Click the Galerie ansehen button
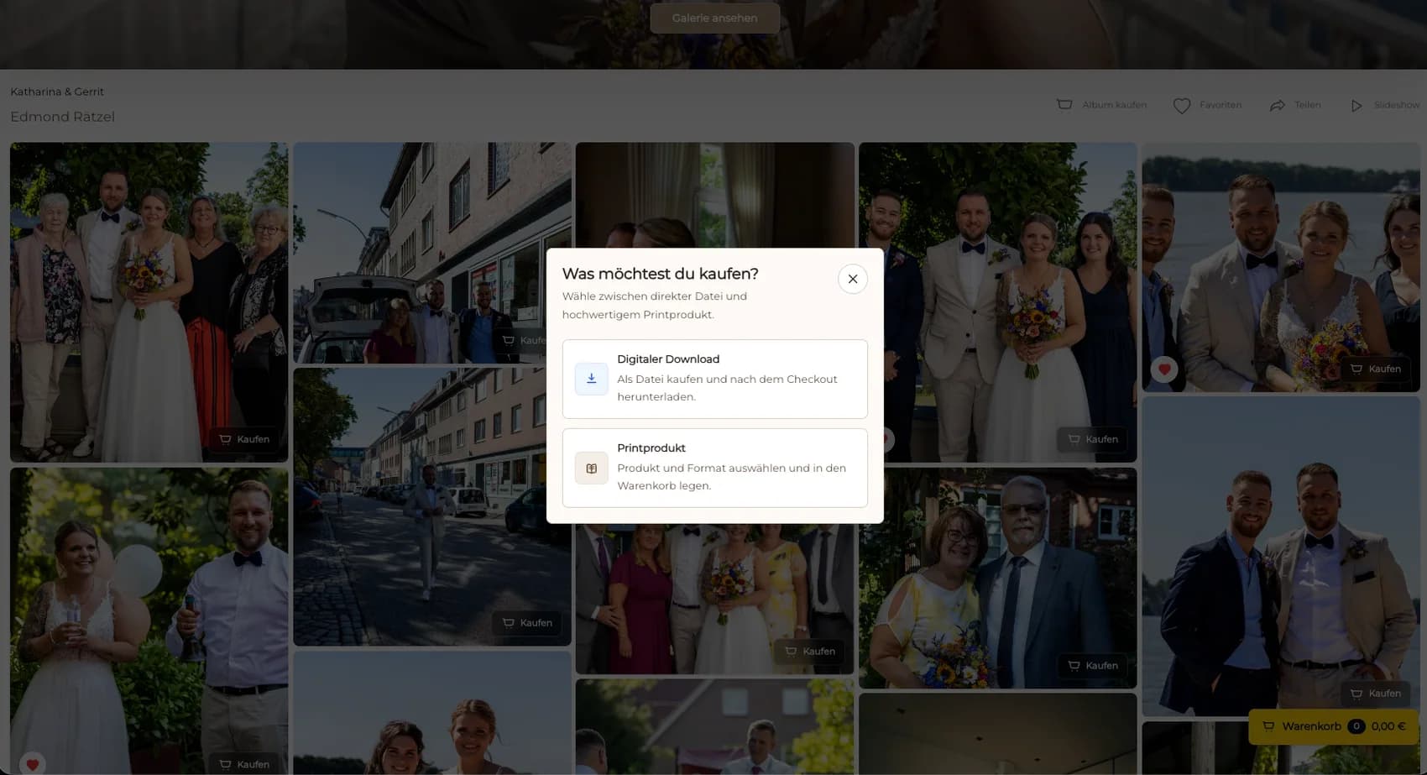The height and width of the screenshot is (775, 1427). pos(714,18)
